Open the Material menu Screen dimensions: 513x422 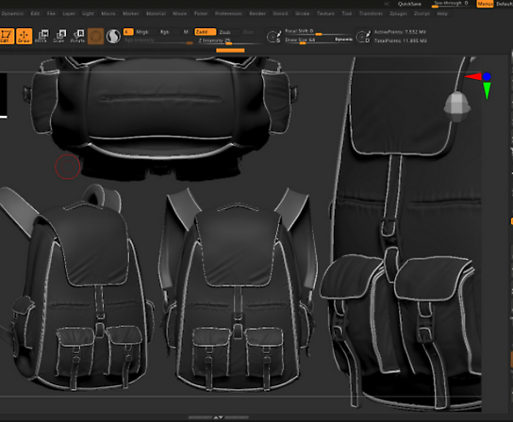point(156,13)
